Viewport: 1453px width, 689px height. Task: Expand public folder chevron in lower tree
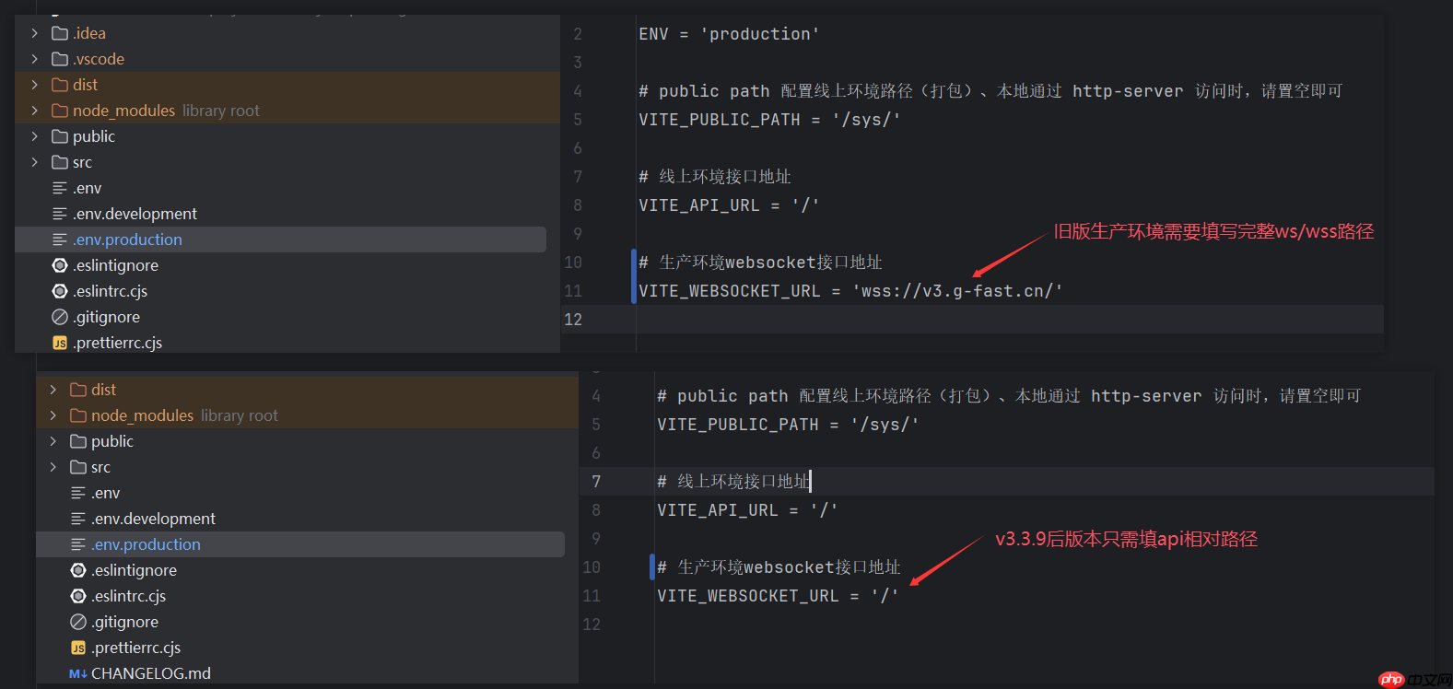point(53,441)
